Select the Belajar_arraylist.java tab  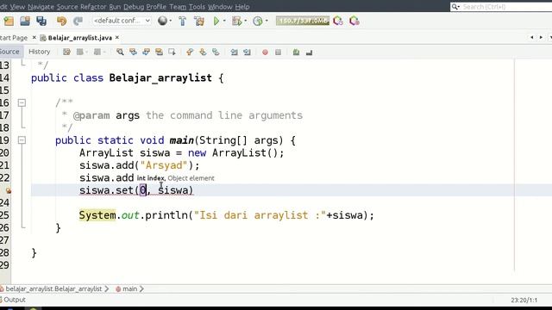click(80, 38)
